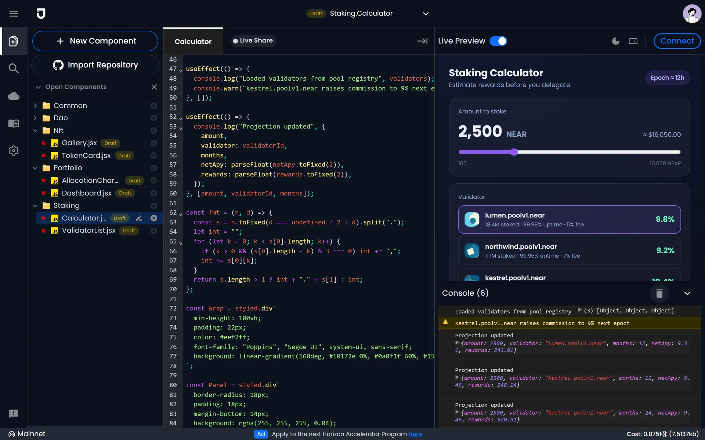Click the kestrel commission warning message
705x440 pixels.
click(542, 323)
